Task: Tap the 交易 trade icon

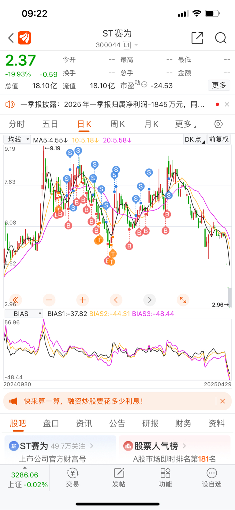Action: coord(73,477)
